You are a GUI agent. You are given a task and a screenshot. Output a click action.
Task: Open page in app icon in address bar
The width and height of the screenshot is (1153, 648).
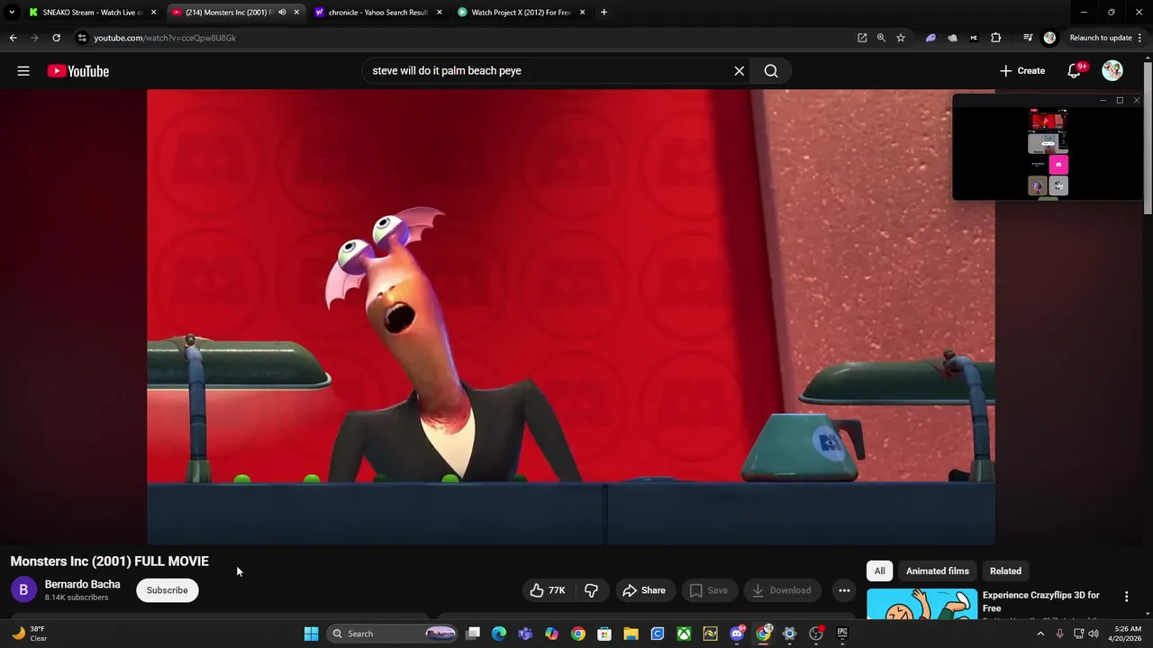862,38
